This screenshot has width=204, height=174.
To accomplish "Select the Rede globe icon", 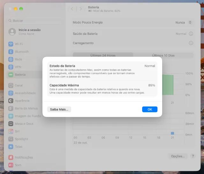I will click(11, 59).
